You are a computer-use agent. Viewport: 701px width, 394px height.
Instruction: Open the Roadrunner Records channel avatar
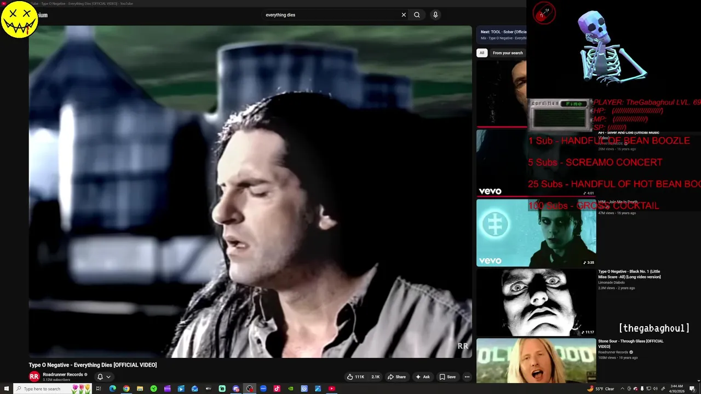[x=34, y=376]
